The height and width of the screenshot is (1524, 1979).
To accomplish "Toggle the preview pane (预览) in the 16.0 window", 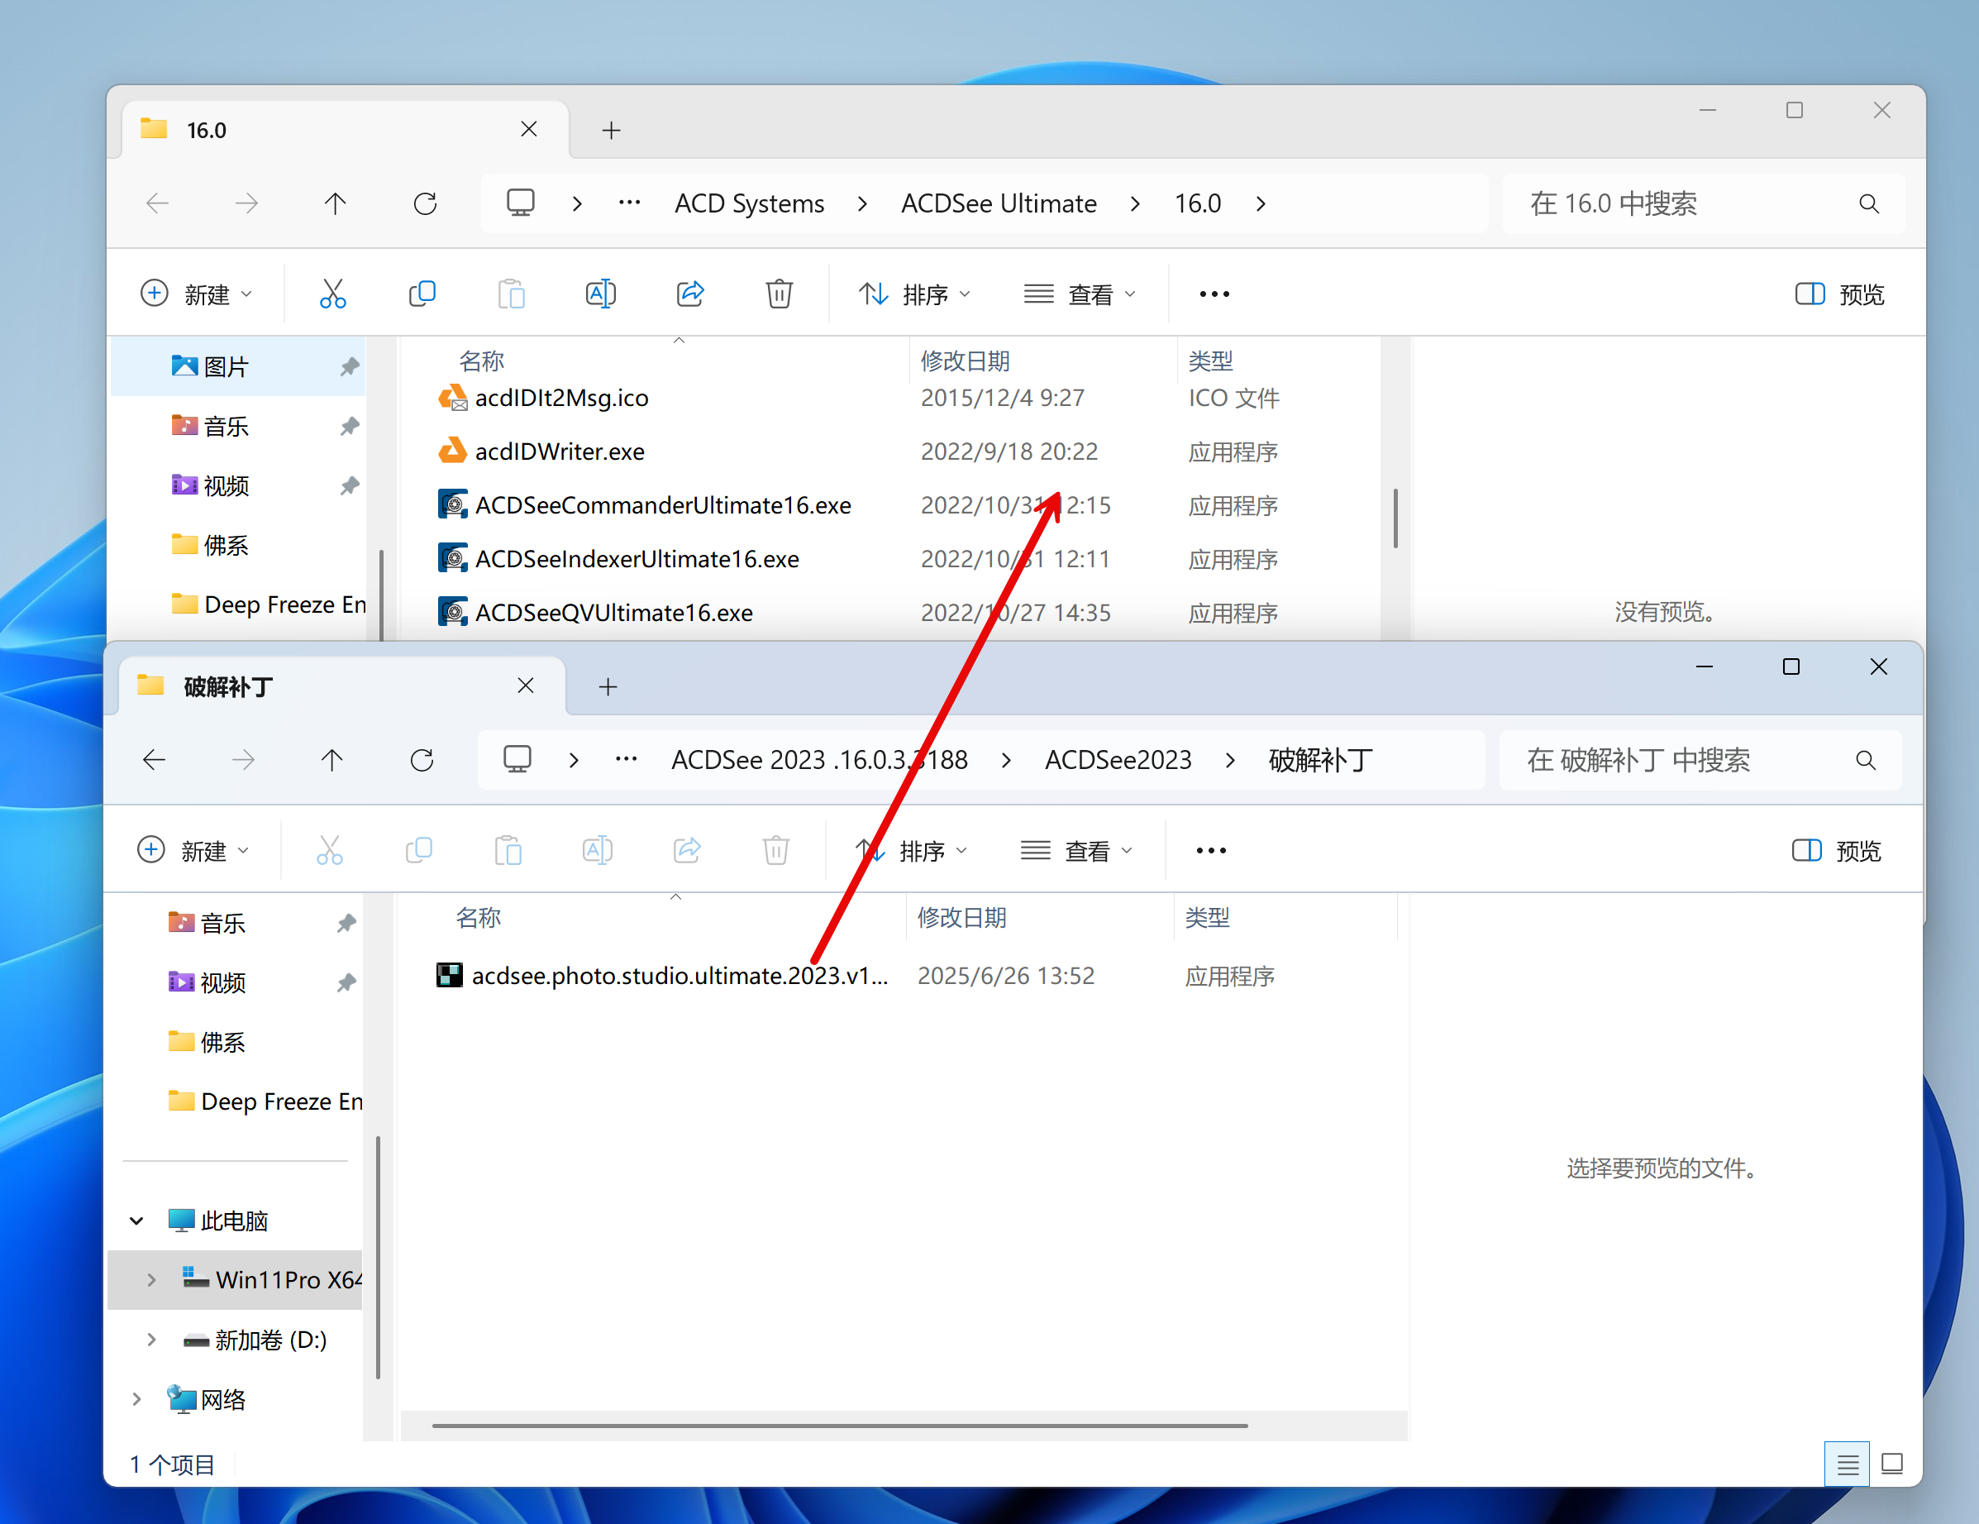I will click(1838, 294).
